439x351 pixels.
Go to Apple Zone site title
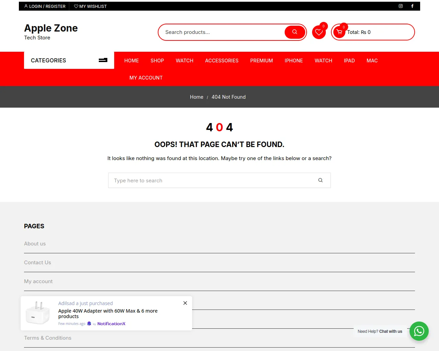[51, 28]
